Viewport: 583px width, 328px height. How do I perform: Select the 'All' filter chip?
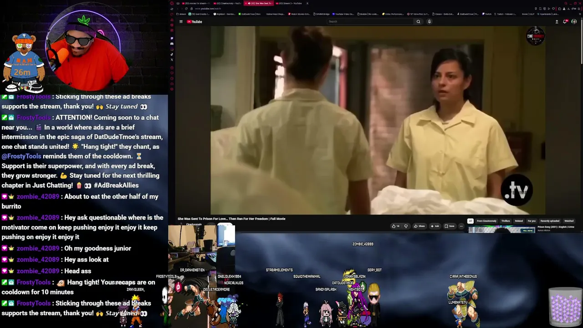tap(470, 221)
